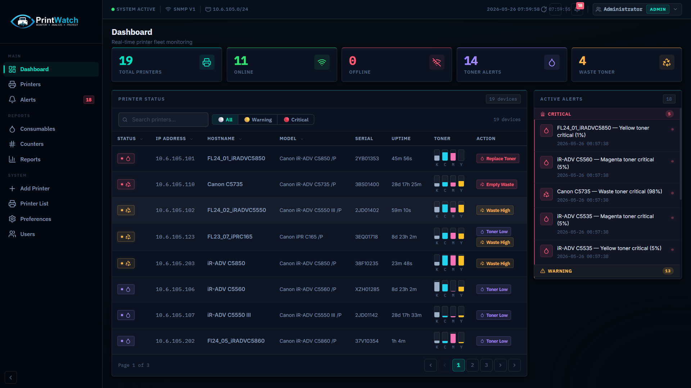This screenshot has height=388, width=691.
Task: Click the recycle icon on Waste Toner card
Action: pyautogui.click(x=667, y=63)
